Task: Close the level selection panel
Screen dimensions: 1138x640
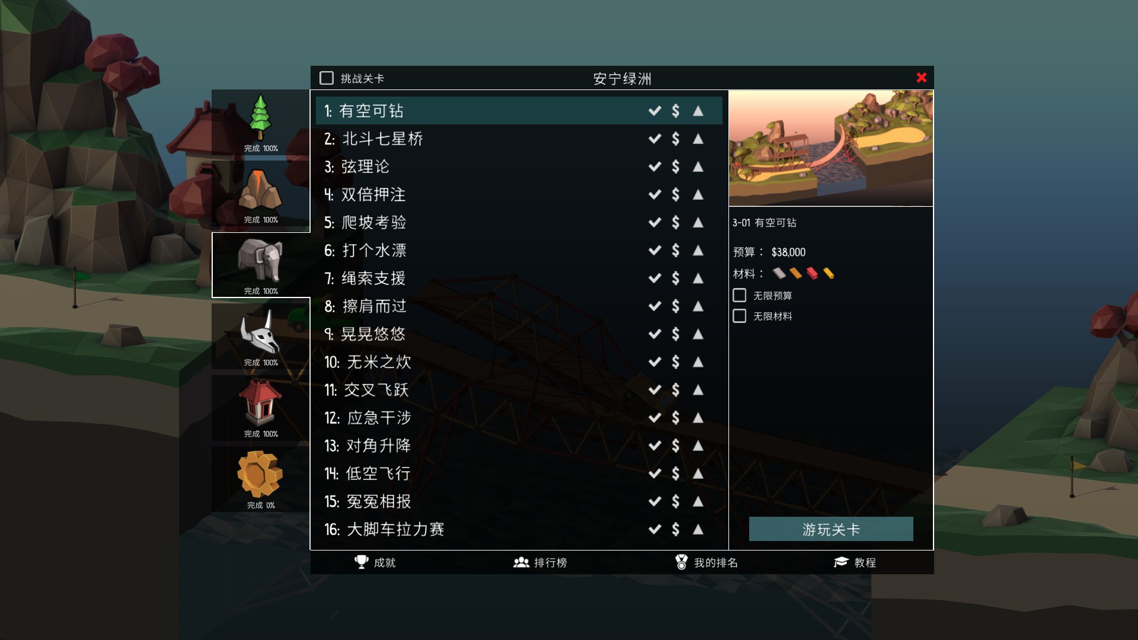Action: point(922,78)
